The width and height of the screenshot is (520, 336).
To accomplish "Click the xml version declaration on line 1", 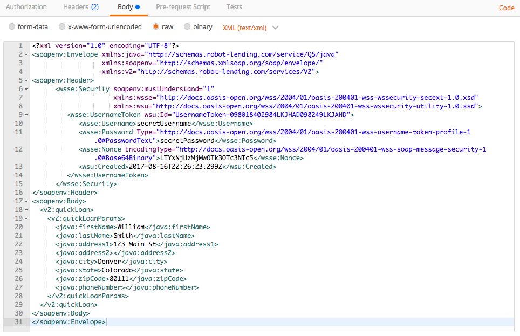I will coord(106,46).
